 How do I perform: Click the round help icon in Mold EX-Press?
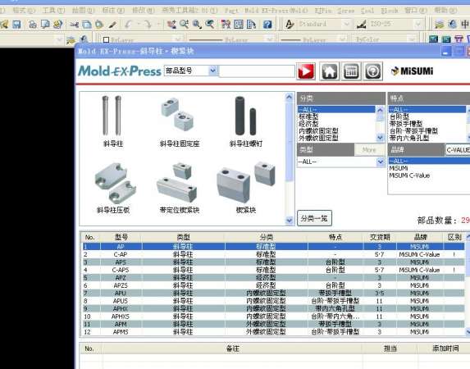(372, 71)
